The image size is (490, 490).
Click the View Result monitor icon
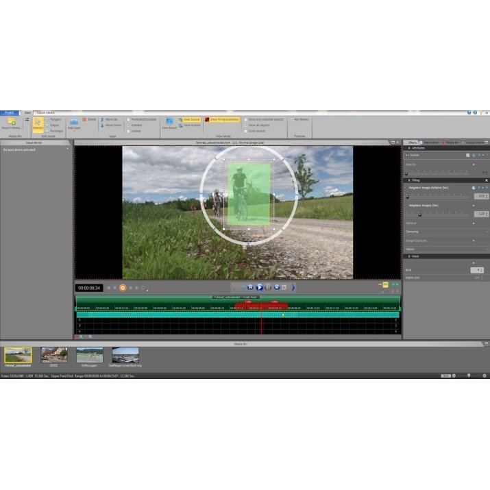pyautogui.click(x=169, y=121)
